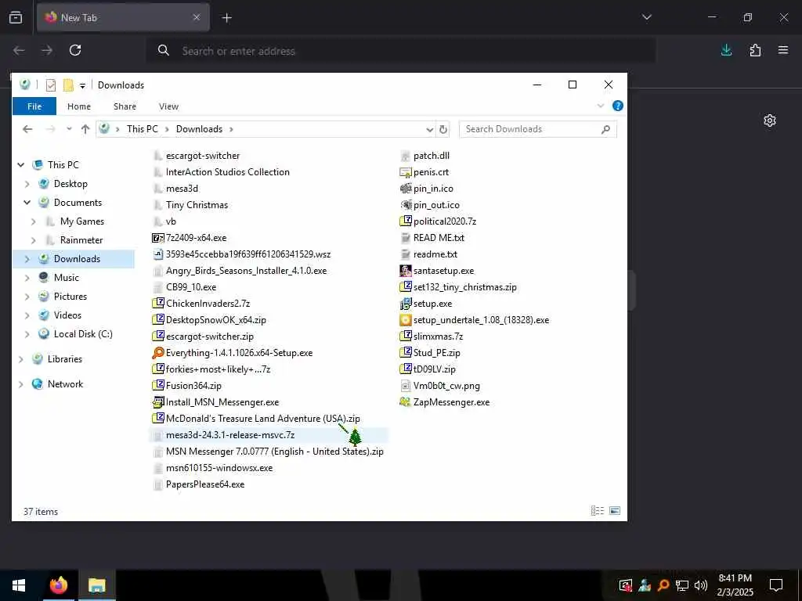802x601 pixels.
Task: Click the Install_MSN_Messenger.exe icon
Action: (158, 402)
